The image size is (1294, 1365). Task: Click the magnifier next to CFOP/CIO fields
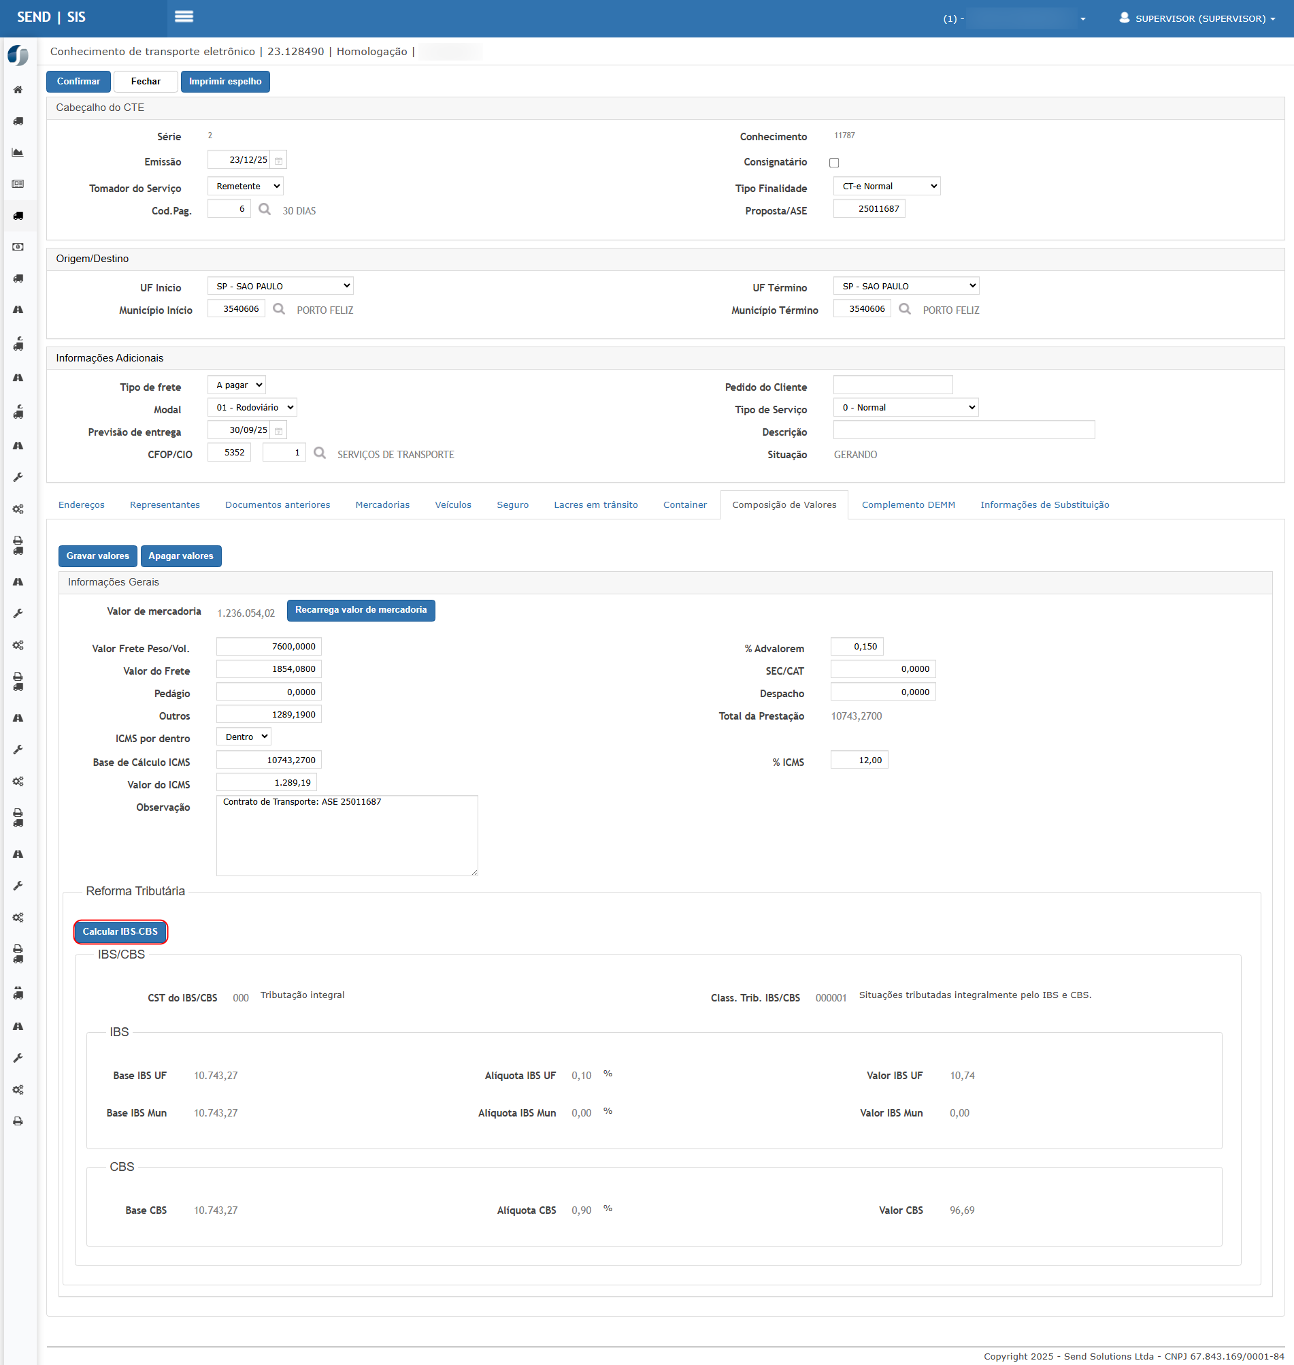(319, 453)
